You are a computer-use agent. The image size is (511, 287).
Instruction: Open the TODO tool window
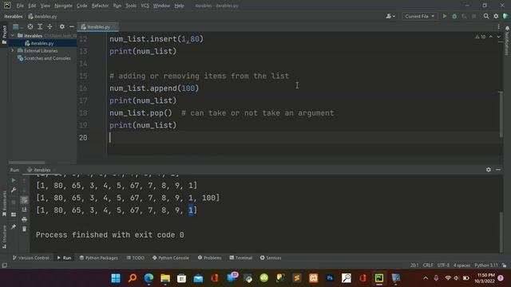[135, 258]
